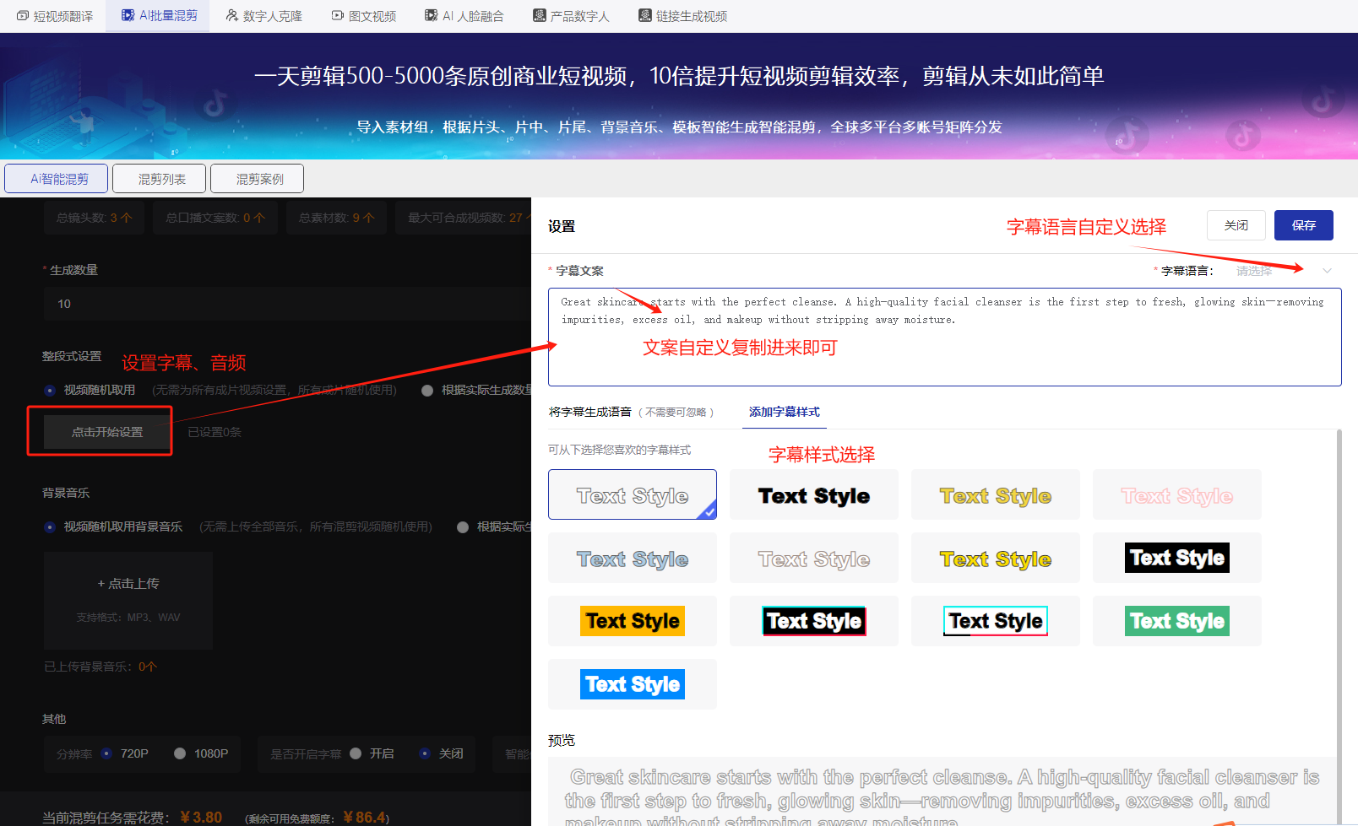Open the 链接生成视频 tool
This screenshot has width=1358, height=826.
682,15
